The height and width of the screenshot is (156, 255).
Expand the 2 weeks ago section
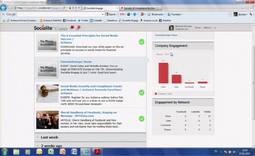pos(90,145)
